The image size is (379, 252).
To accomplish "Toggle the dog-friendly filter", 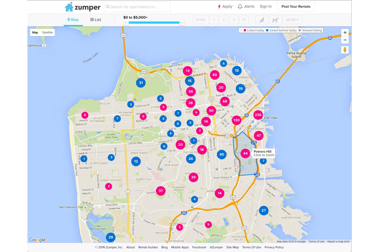I will point(275,20).
